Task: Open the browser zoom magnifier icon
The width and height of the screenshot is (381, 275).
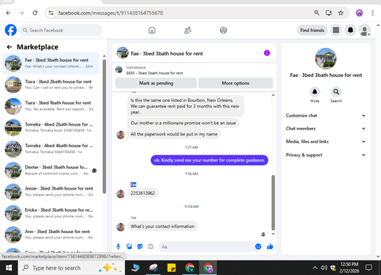Action: [316, 13]
